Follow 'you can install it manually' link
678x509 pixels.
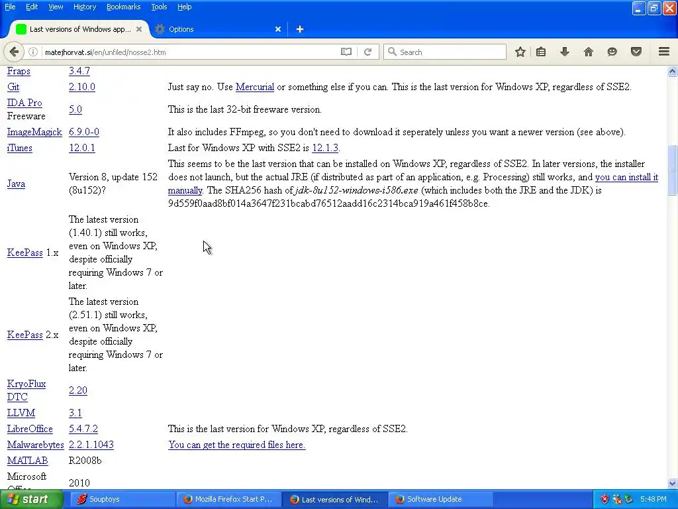tap(626, 177)
